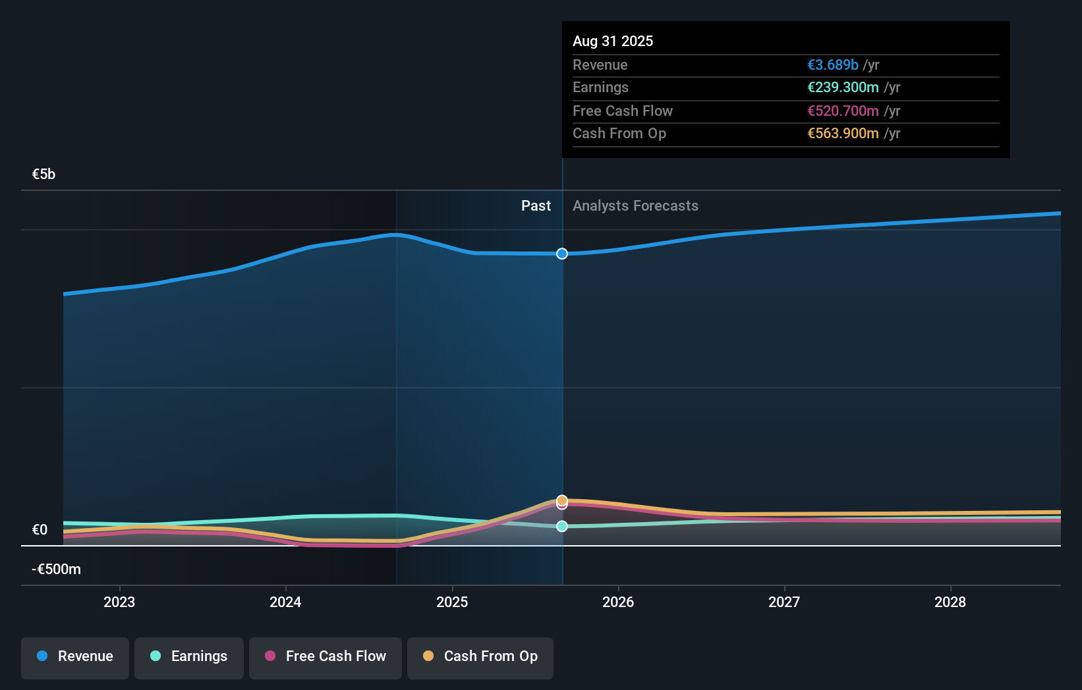Click the teal Earnings legend dot

[156, 656]
